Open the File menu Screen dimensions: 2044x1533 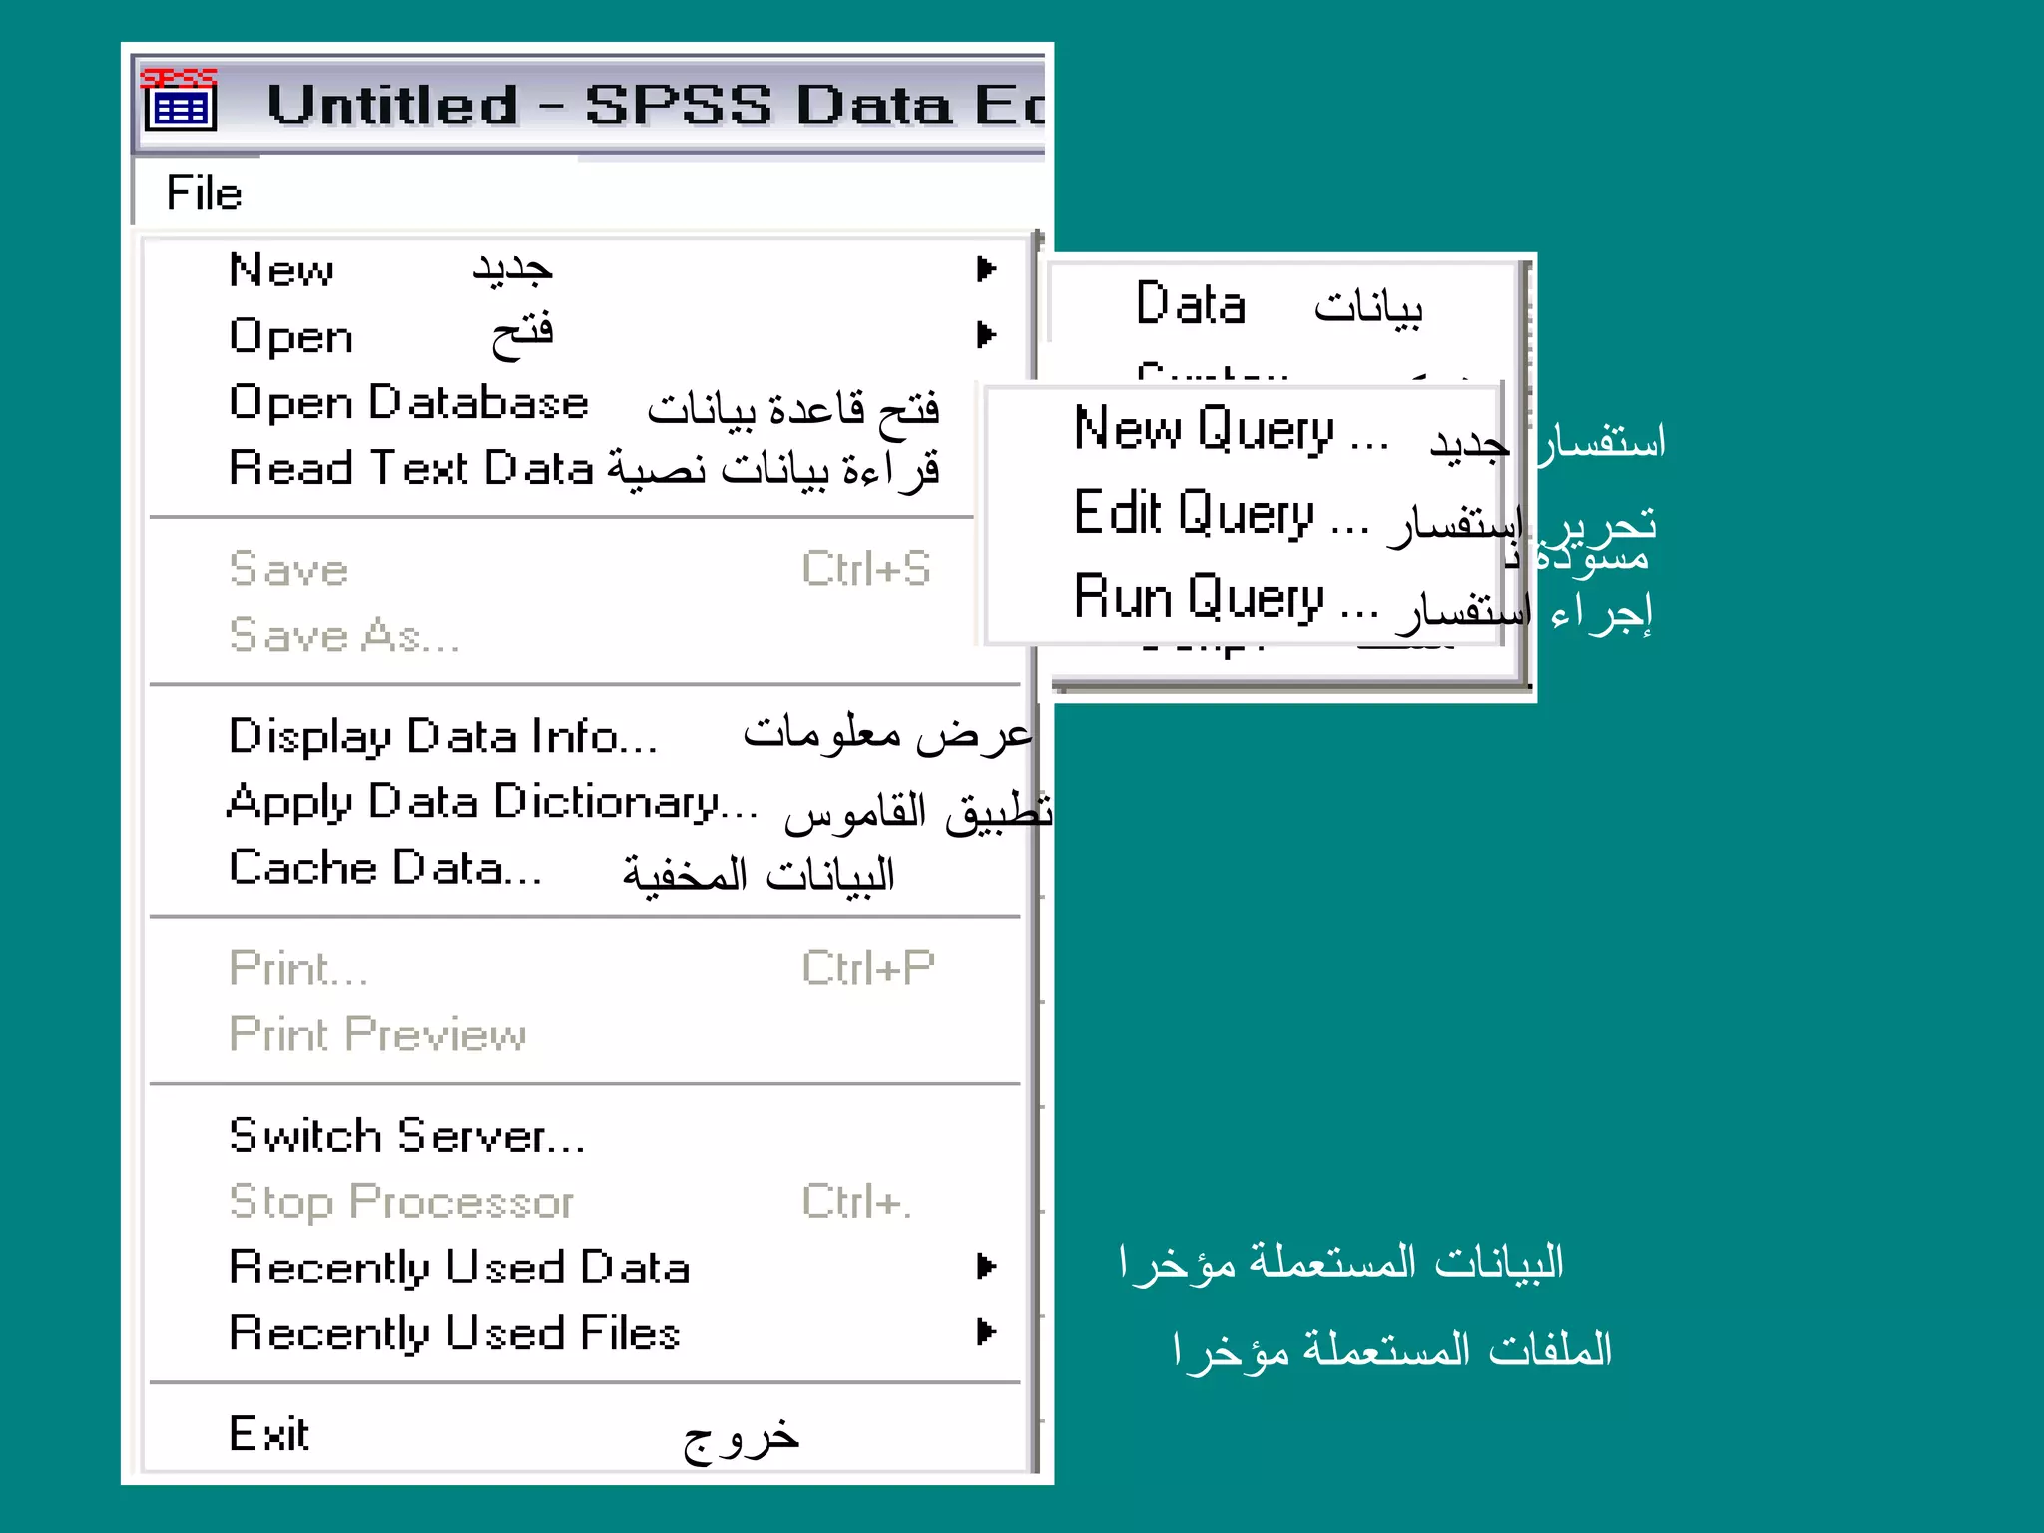(204, 193)
